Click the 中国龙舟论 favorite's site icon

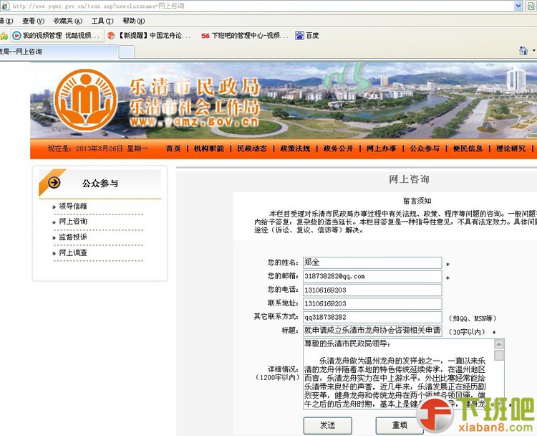coord(111,36)
